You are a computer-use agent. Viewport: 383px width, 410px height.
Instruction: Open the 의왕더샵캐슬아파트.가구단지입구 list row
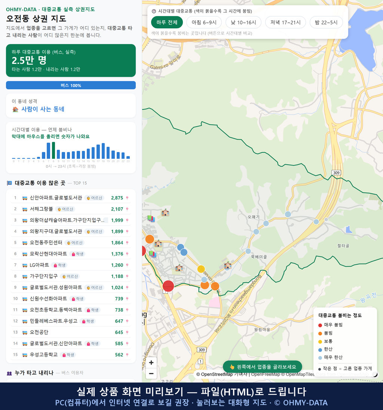pyautogui.click(x=71, y=220)
